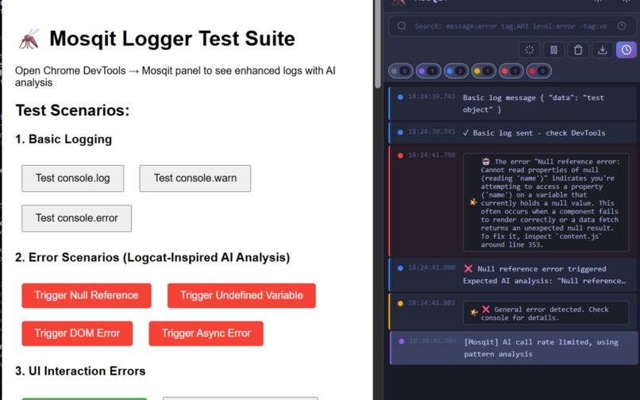The height and width of the screenshot is (400, 640).
Task: Click the '1. Basic Logging' section heading
Action: pyautogui.click(x=64, y=139)
